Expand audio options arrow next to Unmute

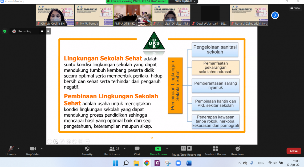coord(18,149)
